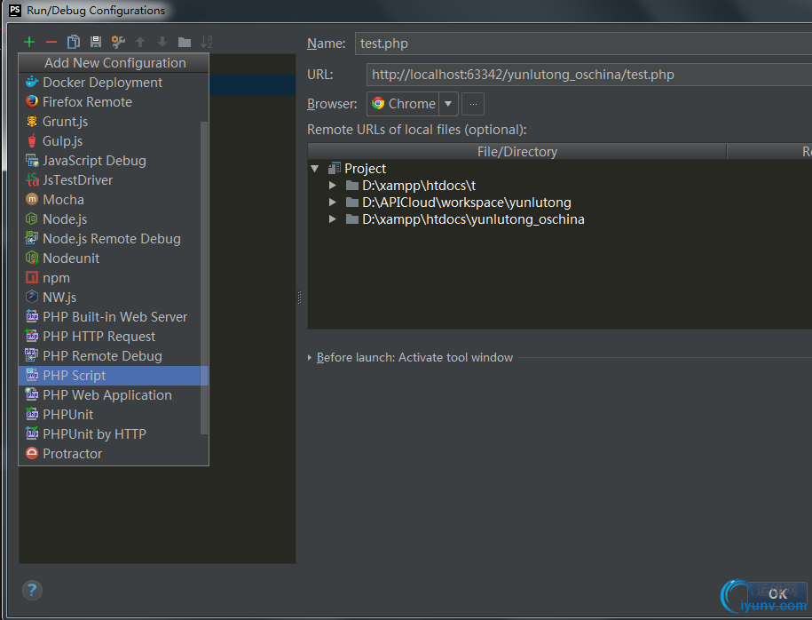This screenshot has width=812, height=620.
Task: Click the Save Configuration floppy icon
Action: 95,42
